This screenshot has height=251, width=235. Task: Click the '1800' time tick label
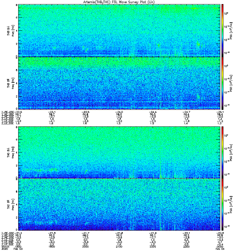pos(18,247)
